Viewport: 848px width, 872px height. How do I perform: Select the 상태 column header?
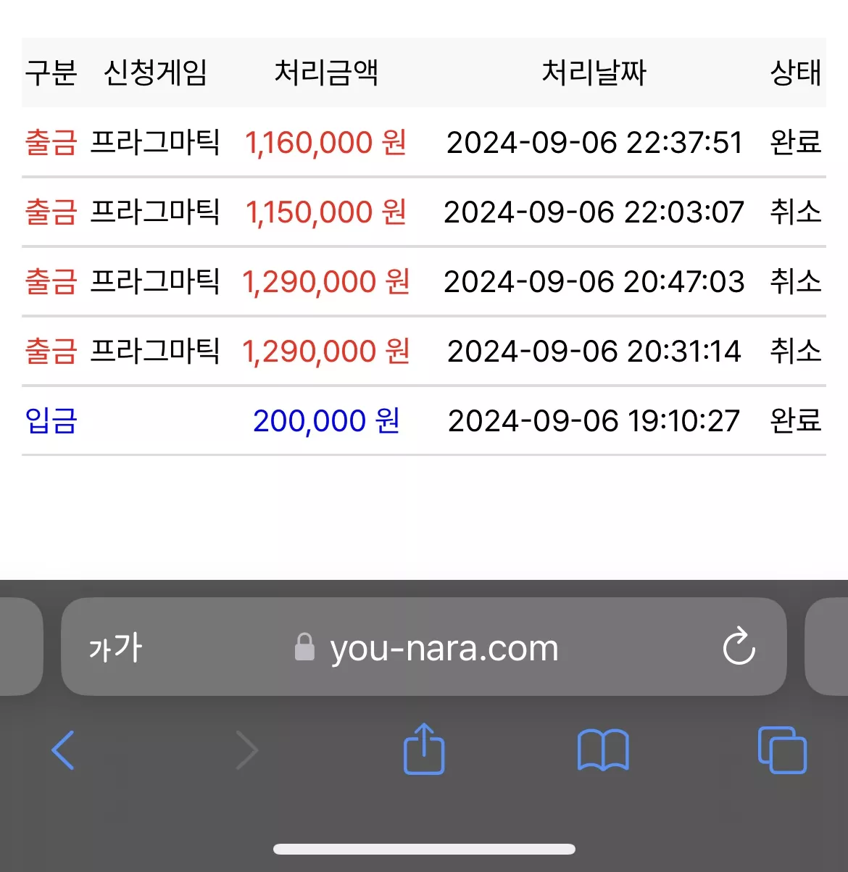pyautogui.click(x=795, y=72)
